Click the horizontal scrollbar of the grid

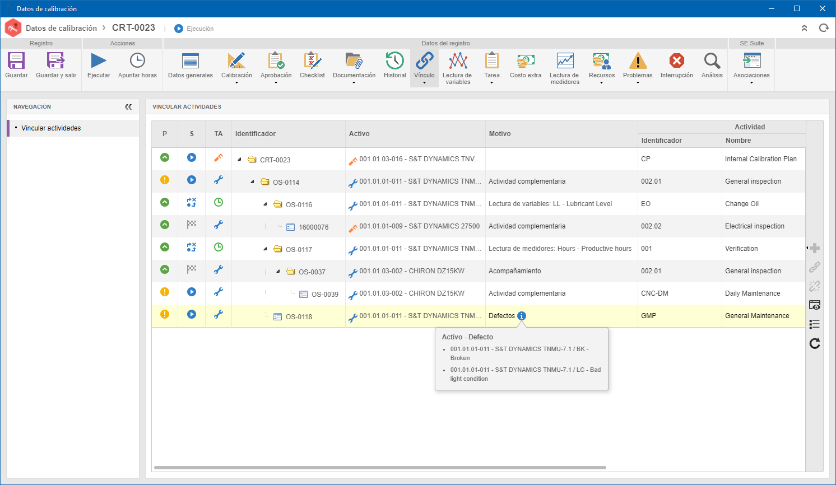click(380, 467)
